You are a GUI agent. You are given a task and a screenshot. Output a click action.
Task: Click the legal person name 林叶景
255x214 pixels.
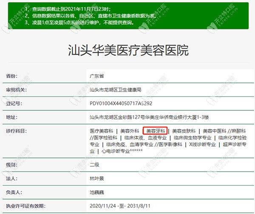(97, 179)
